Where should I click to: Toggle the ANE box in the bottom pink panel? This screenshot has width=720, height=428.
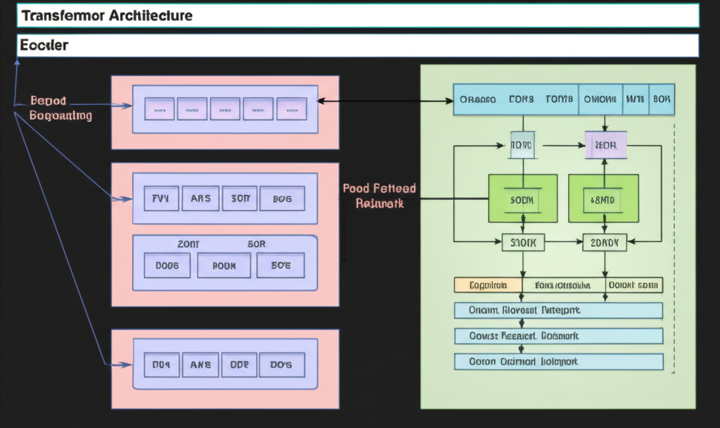pyautogui.click(x=200, y=364)
